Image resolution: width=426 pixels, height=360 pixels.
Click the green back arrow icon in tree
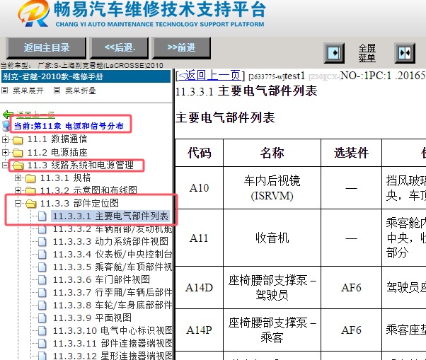click(x=8, y=115)
